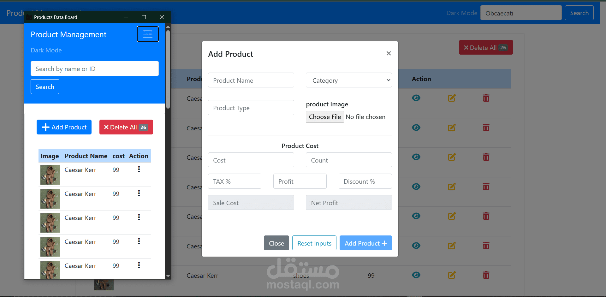The width and height of the screenshot is (606, 297).
Task: Open actions menu for fifth Data Board row
Action: [139, 265]
